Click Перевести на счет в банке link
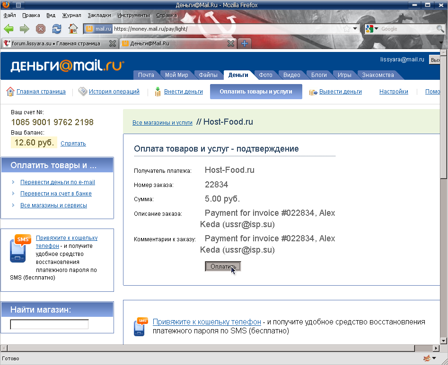The height and width of the screenshot is (365, 448). point(56,194)
